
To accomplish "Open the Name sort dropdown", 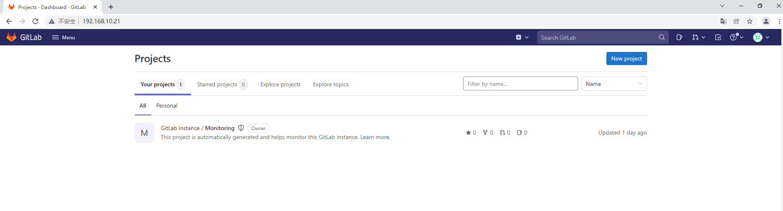I will 614,84.
